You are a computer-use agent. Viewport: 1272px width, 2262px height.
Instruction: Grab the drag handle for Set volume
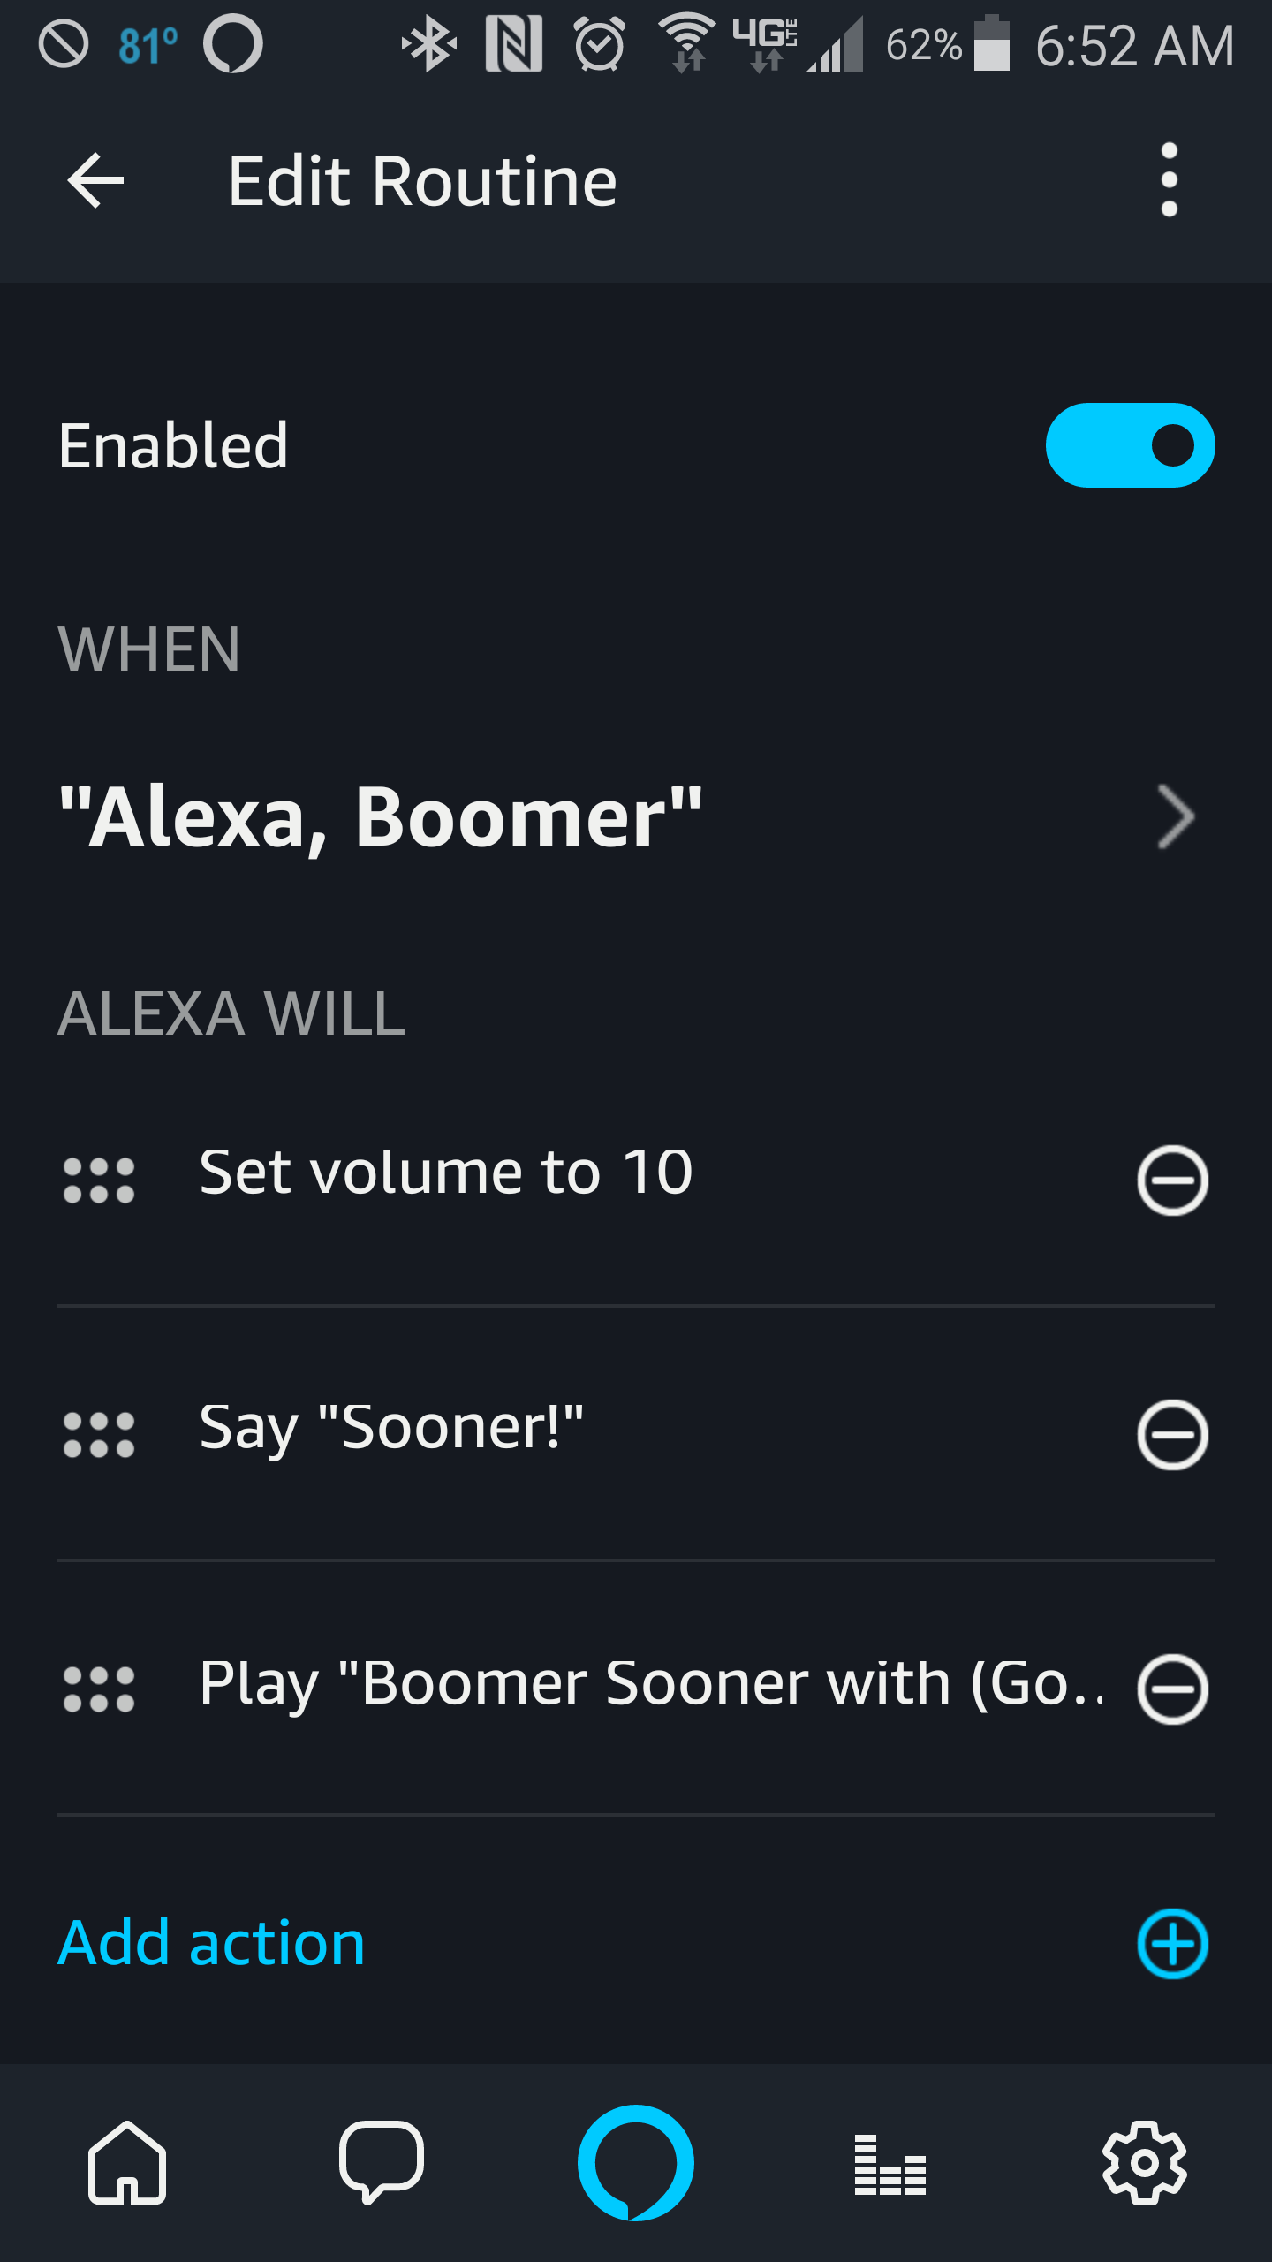[99, 1180]
